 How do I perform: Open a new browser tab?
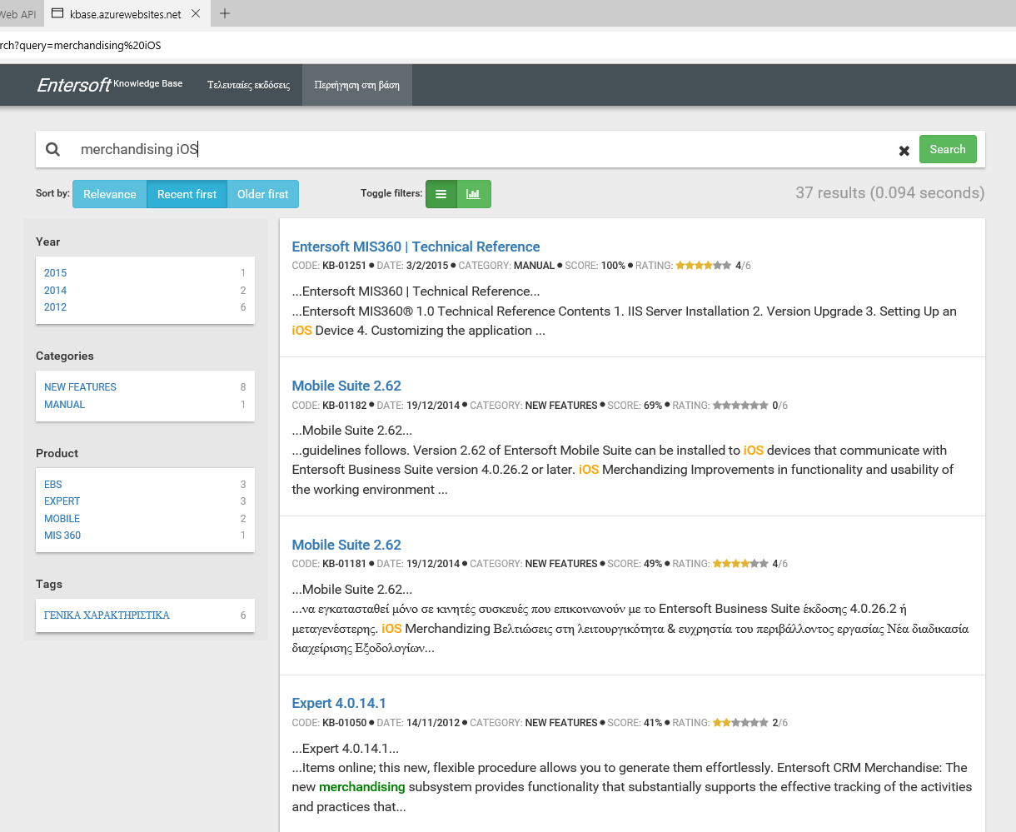pyautogui.click(x=225, y=13)
